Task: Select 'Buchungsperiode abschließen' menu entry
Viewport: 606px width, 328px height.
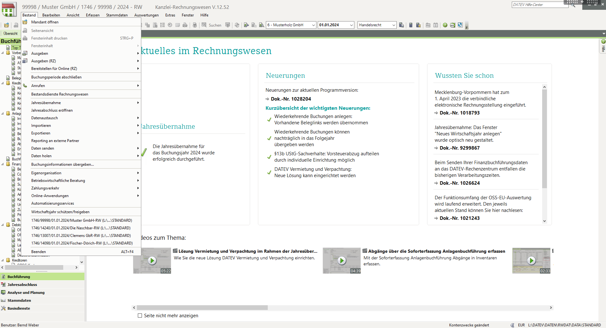Action: coord(56,77)
